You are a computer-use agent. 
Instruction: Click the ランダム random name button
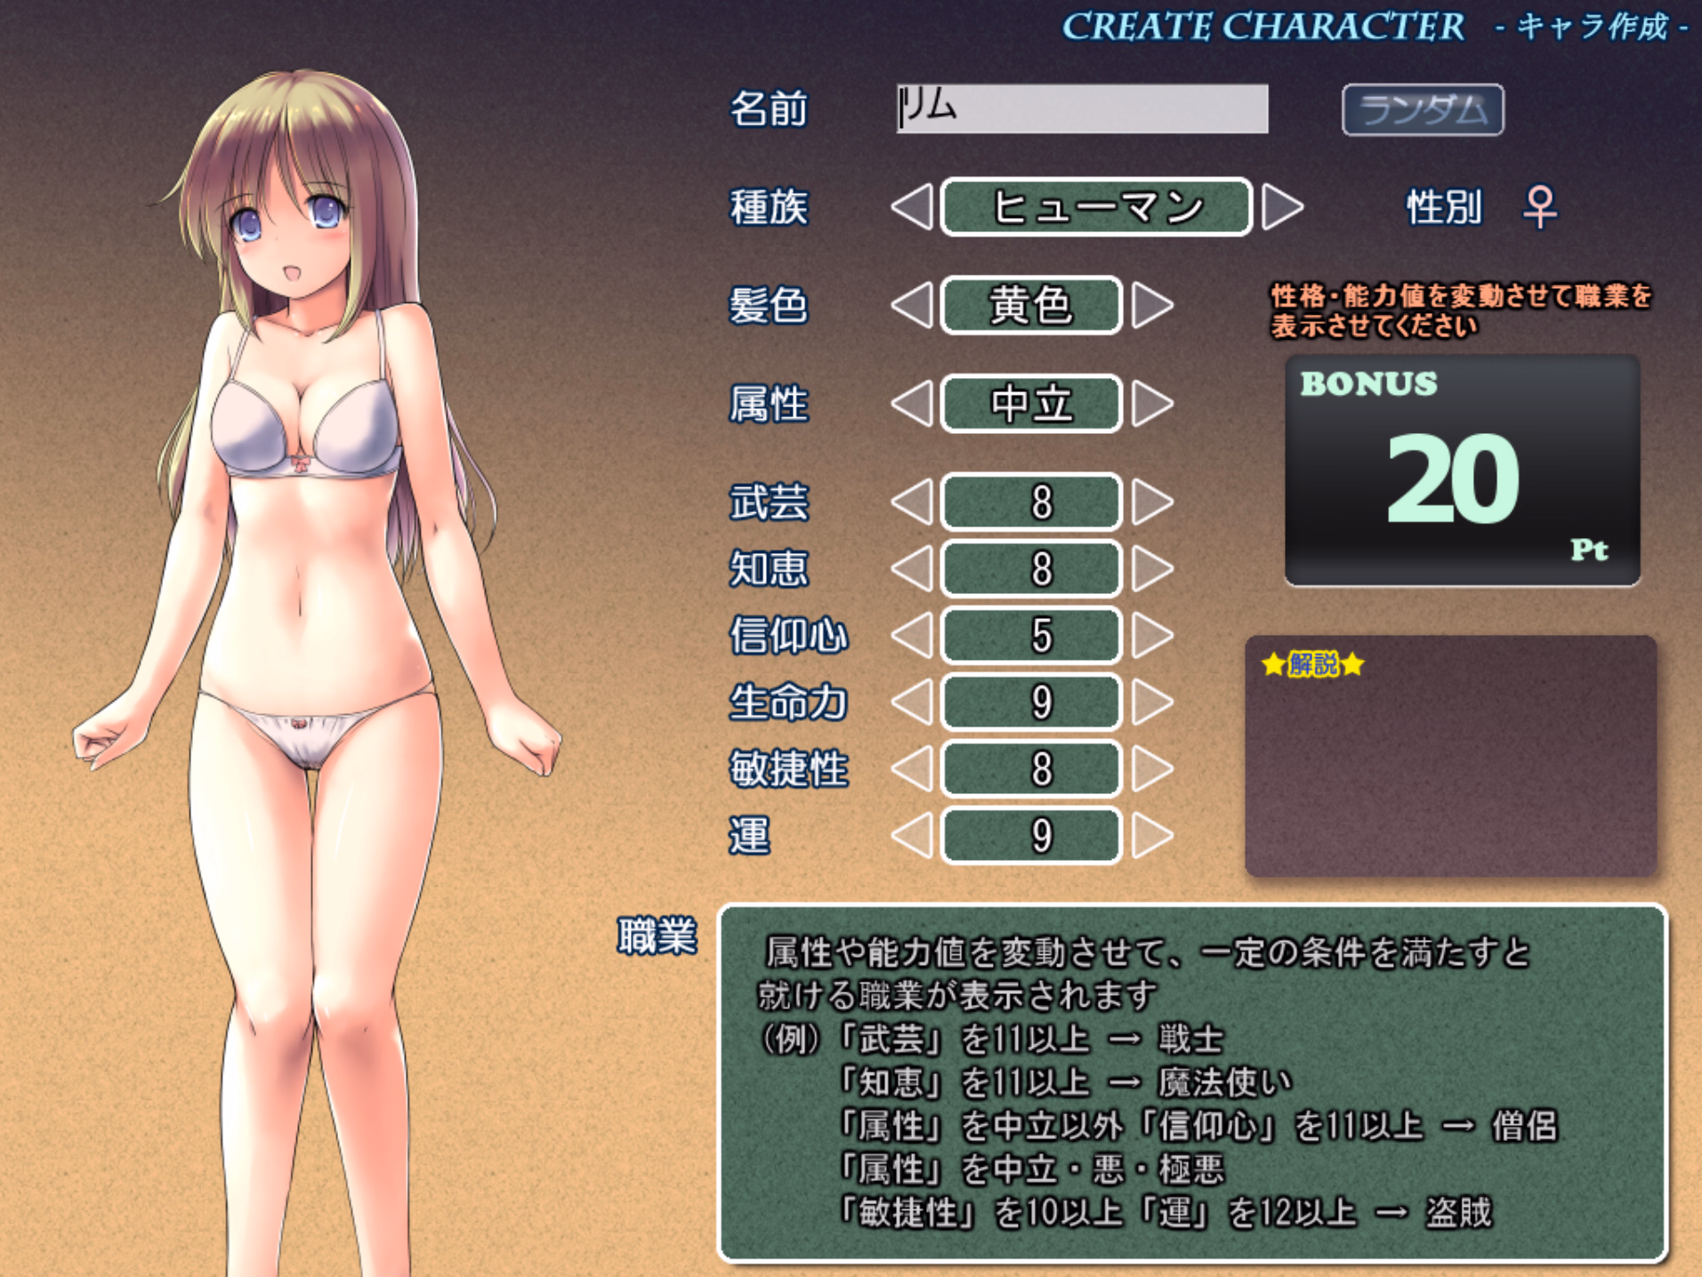(x=1422, y=110)
